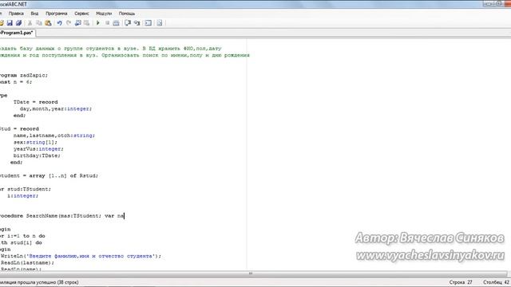This screenshot has width=511, height=287.
Task: Click the 'day,month,year:integer;' line
Action: click(56, 108)
